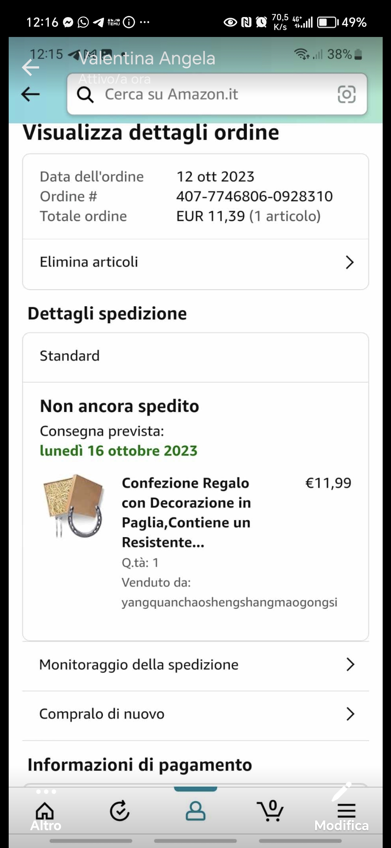Open the hamburger menu icon
The height and width of the screenshot is (848, 391).
pos(346,810)
